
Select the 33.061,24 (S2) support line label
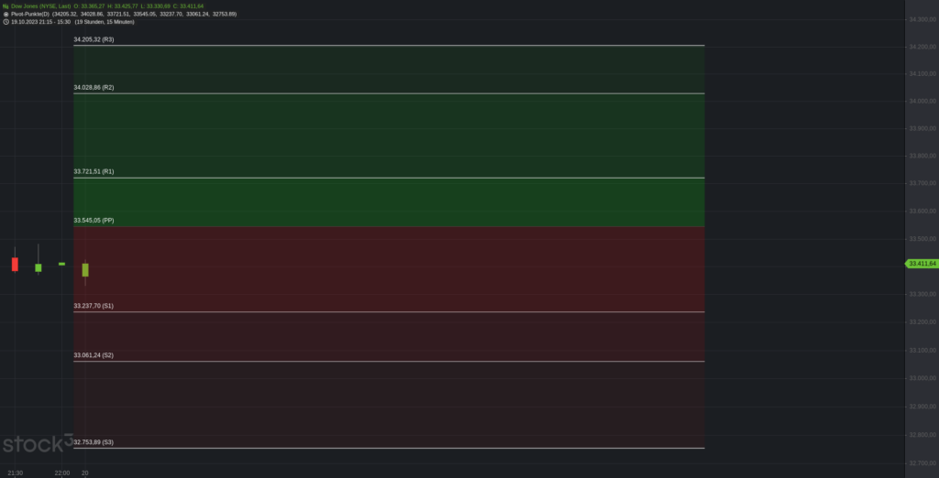pos(94,355)
